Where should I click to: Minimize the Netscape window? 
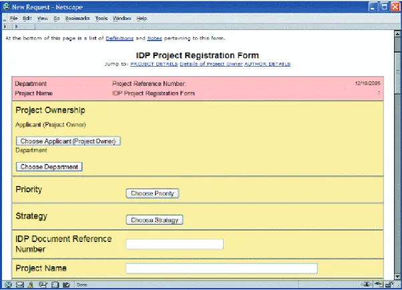click(x=373, y=7)
